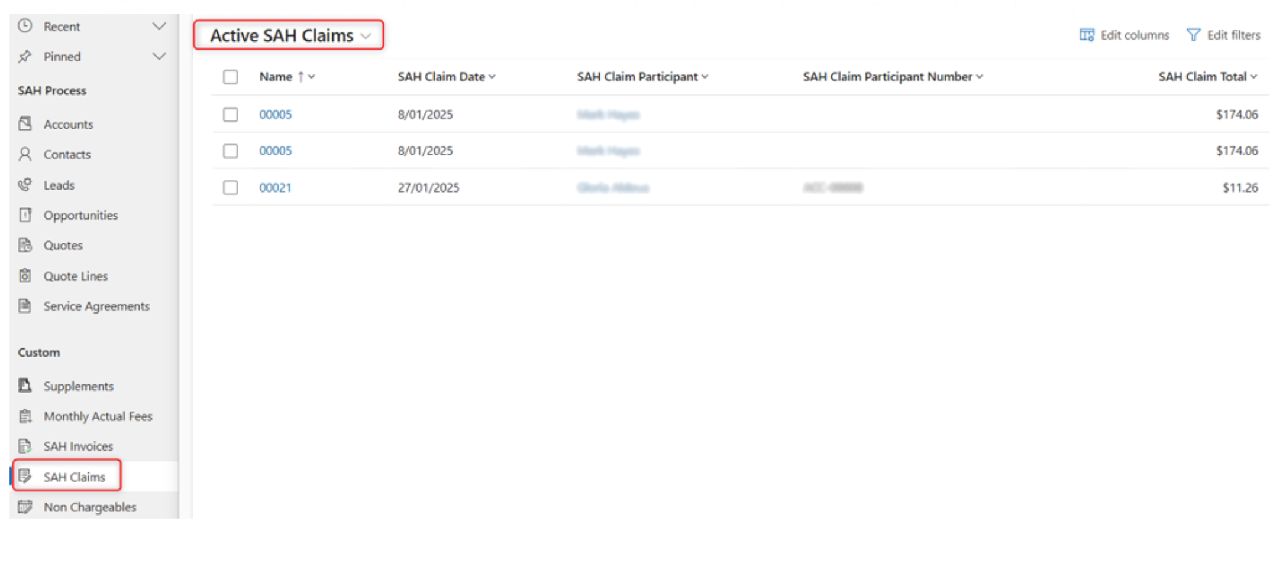The height and width of the screenshot is (561, 1286).
Task: Open claim record 00021 link
Action: [x=275, y=188]
